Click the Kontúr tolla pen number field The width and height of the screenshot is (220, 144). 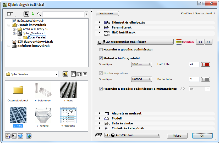pyautogui.click(x=194, y=79)
